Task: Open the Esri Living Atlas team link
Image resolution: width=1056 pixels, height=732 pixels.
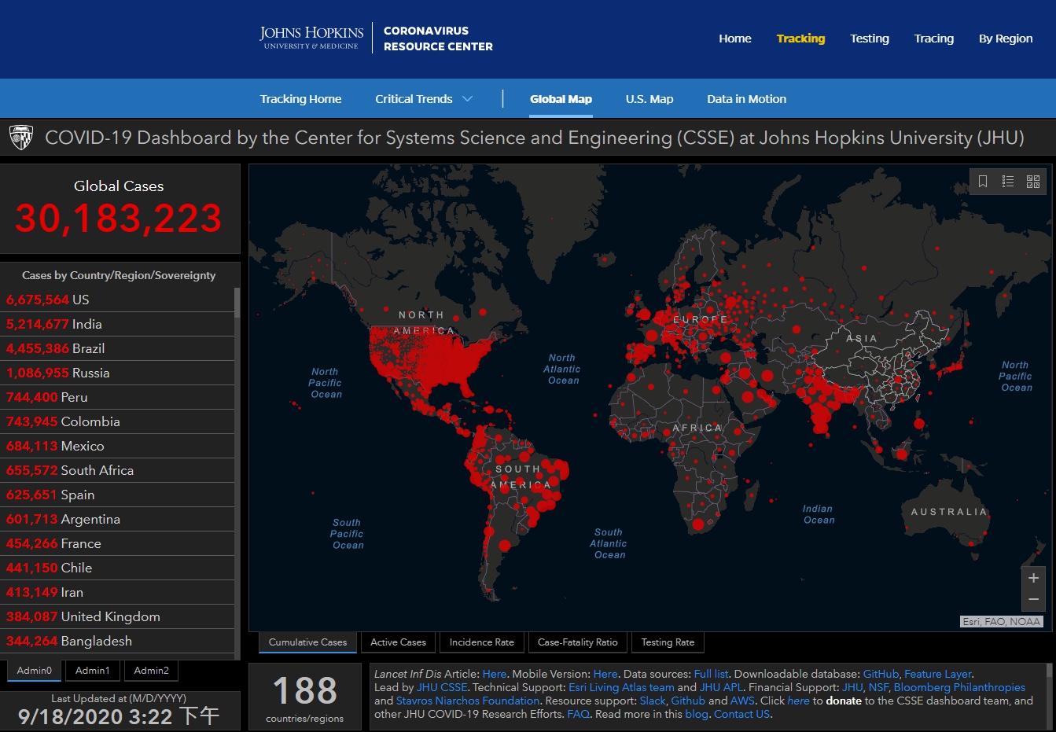Action: pos(621,687)
